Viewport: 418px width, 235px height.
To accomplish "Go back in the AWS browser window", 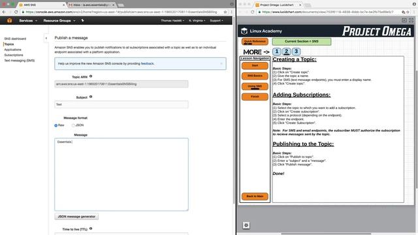I will tap(4, 12).
